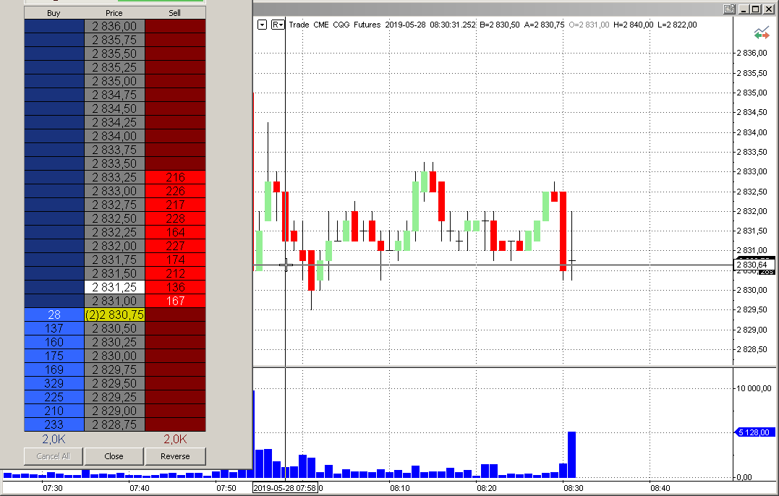The height and width of the screenshot is (496, 779).
Task: Click buy quantity 210 at 2 829,00
Action: pyautogui.click(x=54, y=411)
